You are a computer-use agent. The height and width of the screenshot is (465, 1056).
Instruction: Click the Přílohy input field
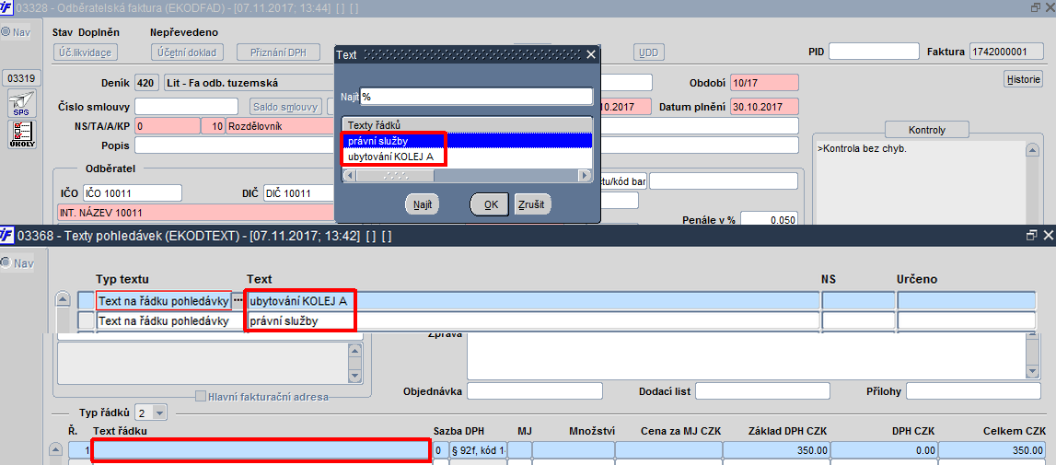(973, 390)
